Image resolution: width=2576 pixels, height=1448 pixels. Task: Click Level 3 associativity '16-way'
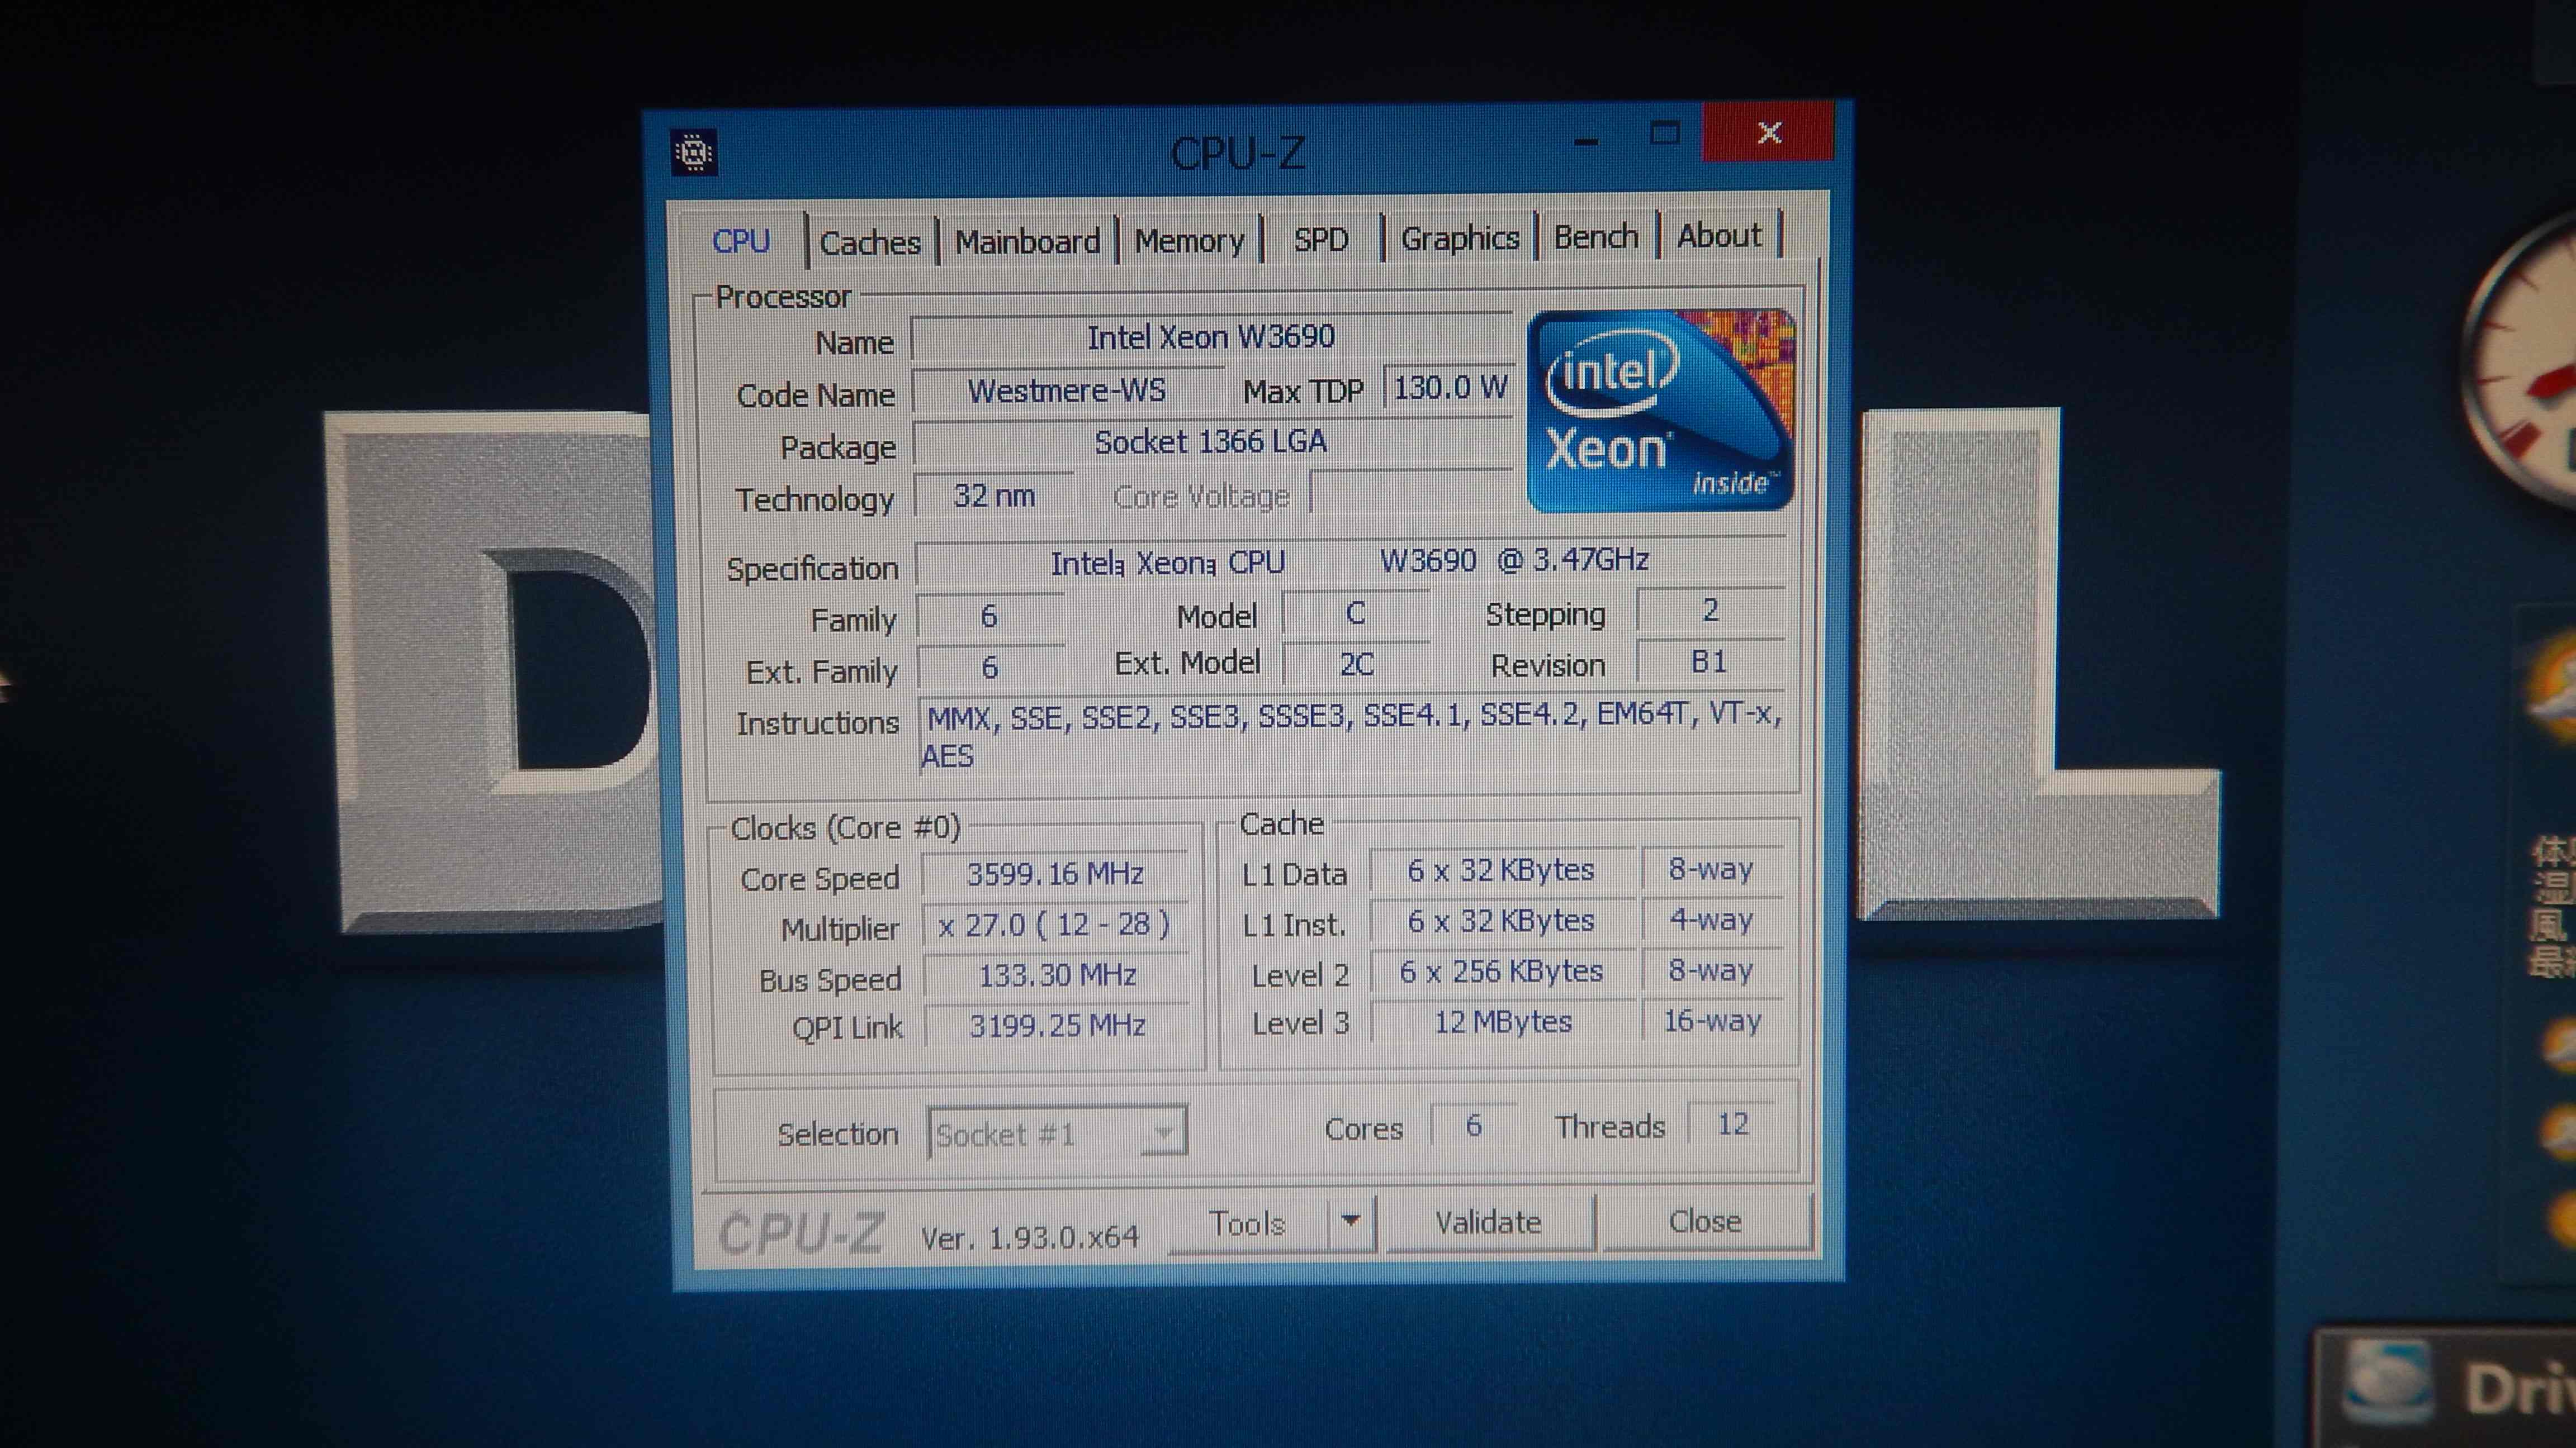point(1712,1021)
